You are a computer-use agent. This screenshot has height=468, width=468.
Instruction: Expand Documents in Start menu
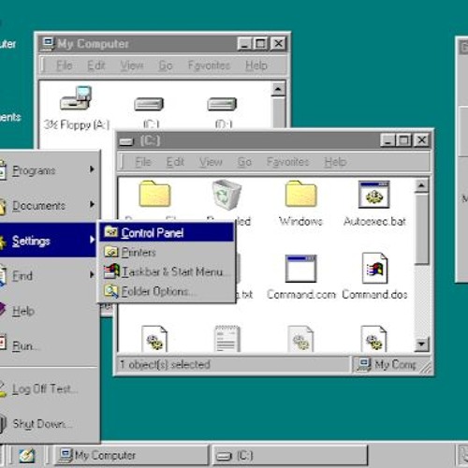48,205
